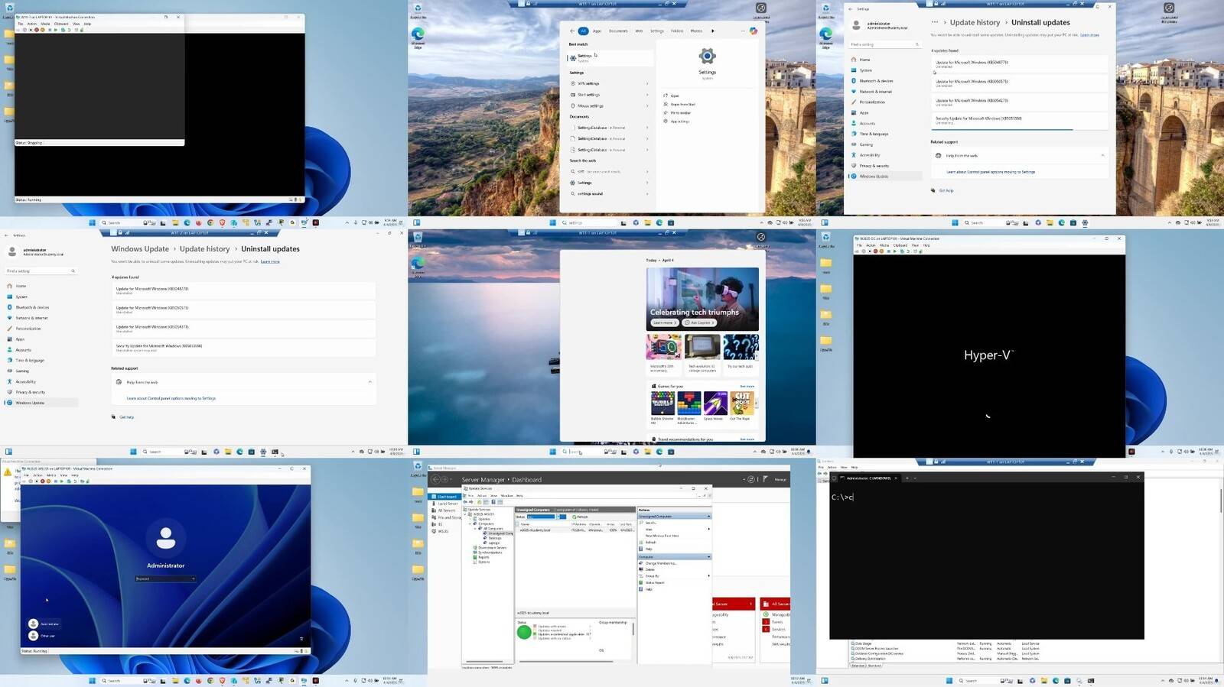The image size is (1224, 687).
Task: Click Ask Copilot on the tech triumphs card
Action: pyautogui.click(x=699, y=322)
